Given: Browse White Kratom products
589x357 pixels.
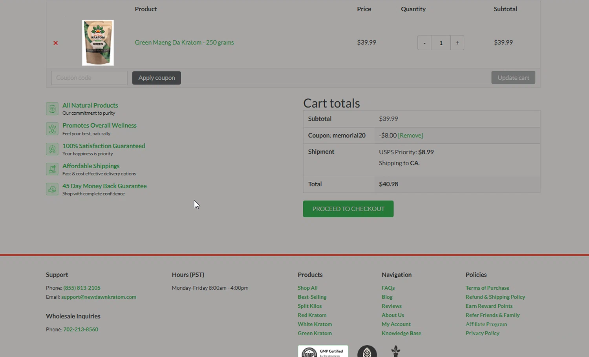Looking at the screenshot, I should (315, 324).
